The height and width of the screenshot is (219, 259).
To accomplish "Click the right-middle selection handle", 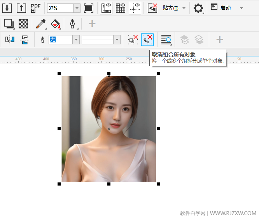I will (158, 129).
